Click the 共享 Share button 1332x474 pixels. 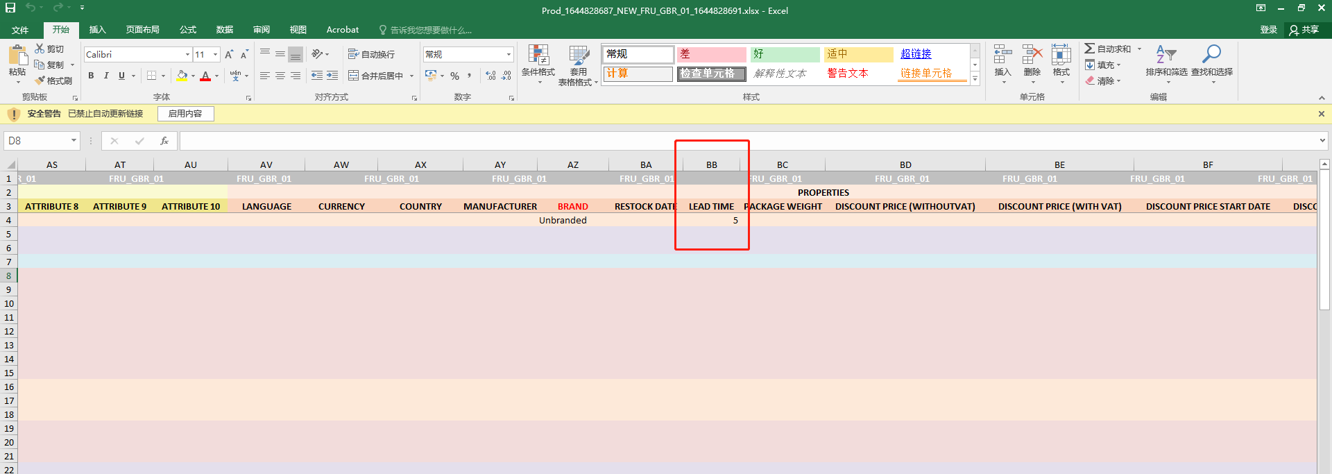click(x=1304, y=30)
